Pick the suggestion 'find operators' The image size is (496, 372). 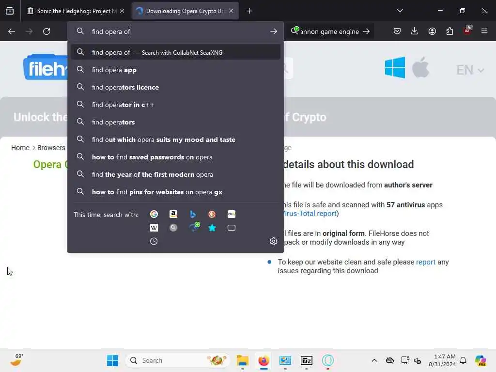(175, 122)
